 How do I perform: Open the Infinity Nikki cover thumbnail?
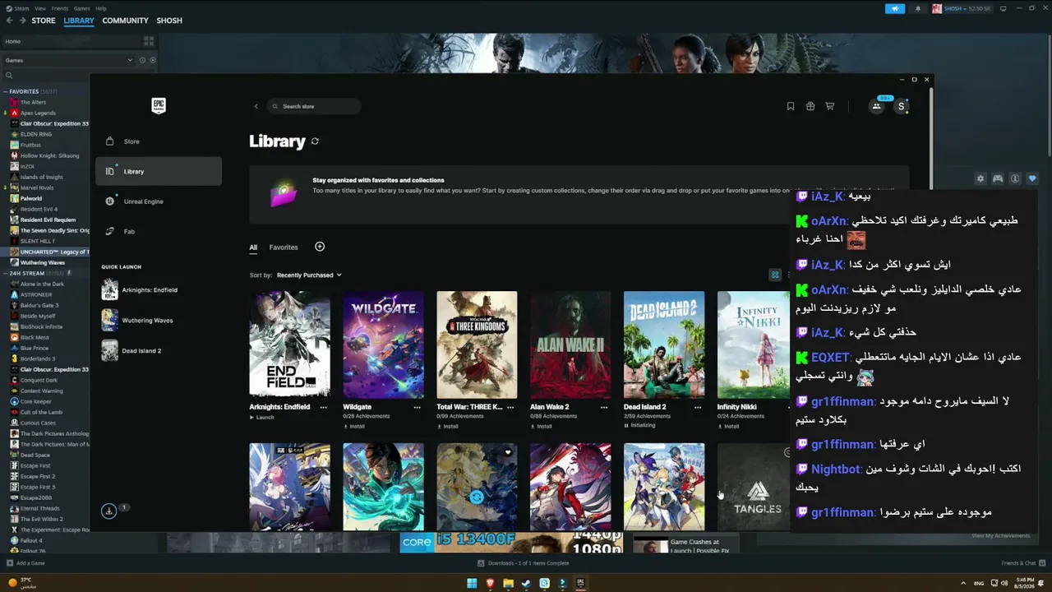[x=754, y=345]
